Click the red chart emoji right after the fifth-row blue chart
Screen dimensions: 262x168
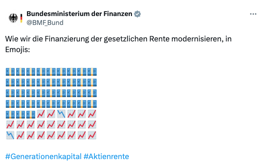(x=71, y=114)
